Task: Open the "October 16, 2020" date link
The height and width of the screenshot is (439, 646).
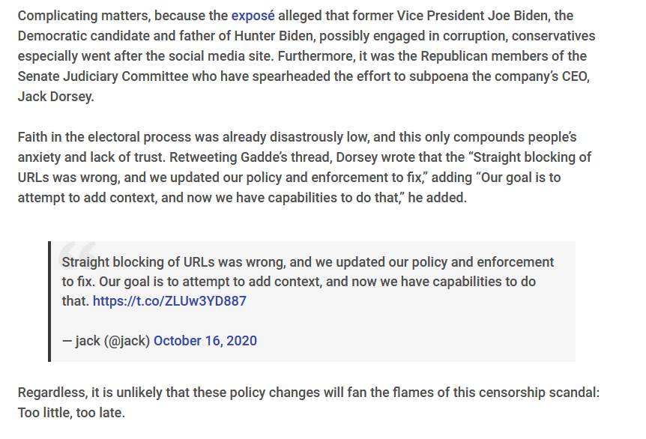Action: coord(205,341)
